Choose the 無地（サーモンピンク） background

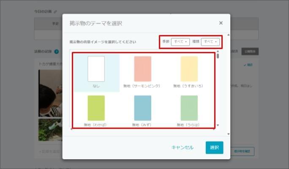[x=143, y=69]
